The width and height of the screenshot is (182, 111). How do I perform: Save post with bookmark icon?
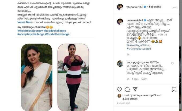coord(174,89)
